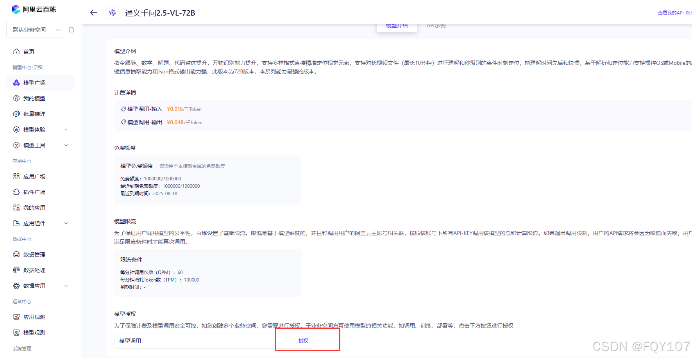Click the 模型调用 authorization row
The height and width of the screenshot is (358, 692).
point(214,341)
